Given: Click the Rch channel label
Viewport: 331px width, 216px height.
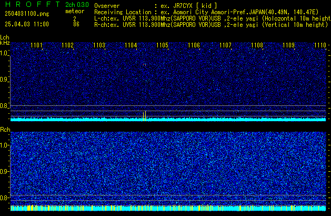Looking at the screenshot, I should (5, 130).
